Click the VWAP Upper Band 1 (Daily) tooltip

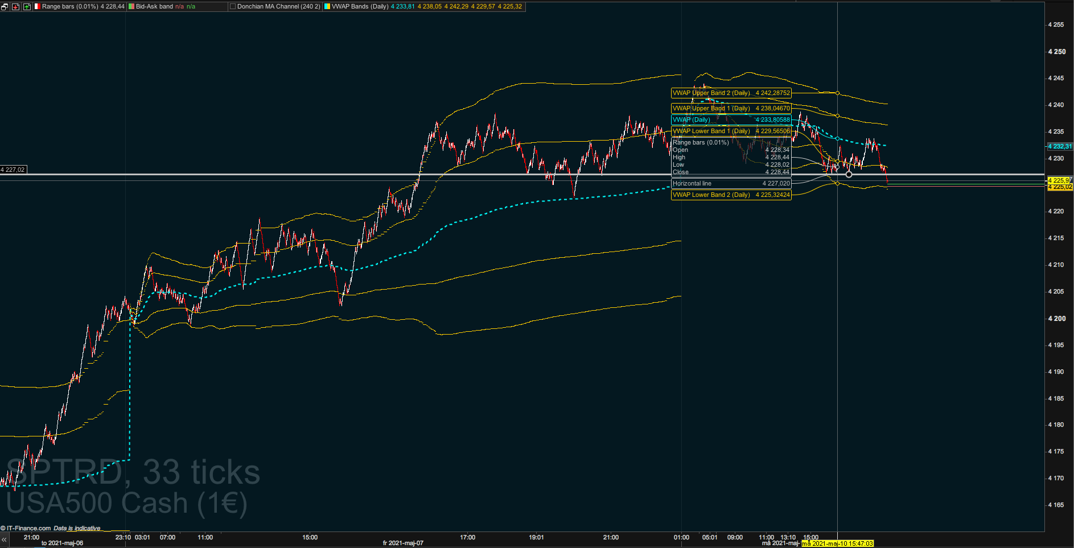point(731,108)
